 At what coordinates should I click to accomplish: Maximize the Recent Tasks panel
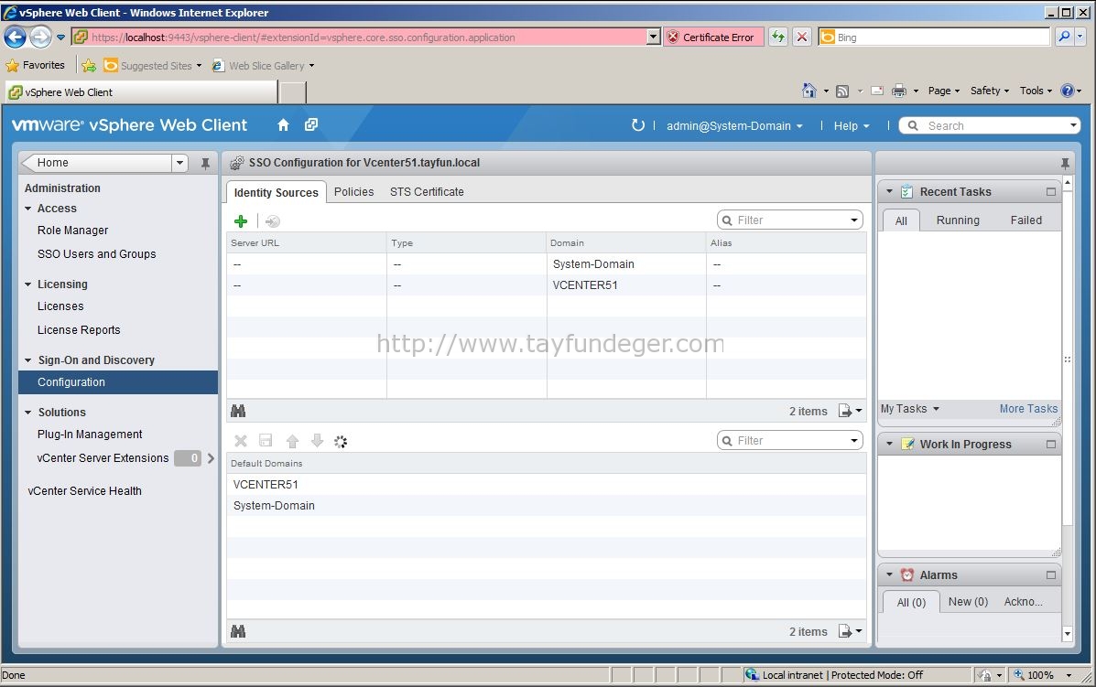point(1050,191)
